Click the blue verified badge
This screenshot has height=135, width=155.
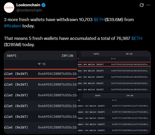44,5
